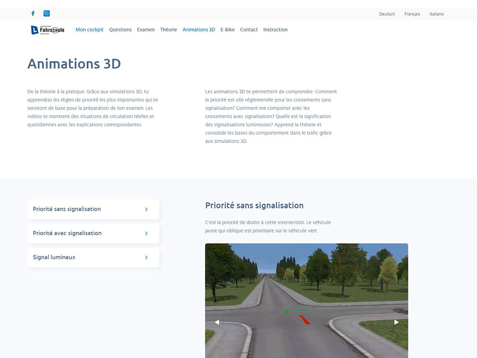The height and width of the screenshot is (358, 477).
Task: Navigate to the Examen page
Action: [146, 30]
